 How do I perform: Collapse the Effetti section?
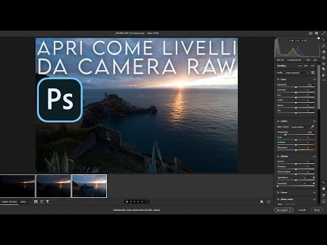(278, 157)
